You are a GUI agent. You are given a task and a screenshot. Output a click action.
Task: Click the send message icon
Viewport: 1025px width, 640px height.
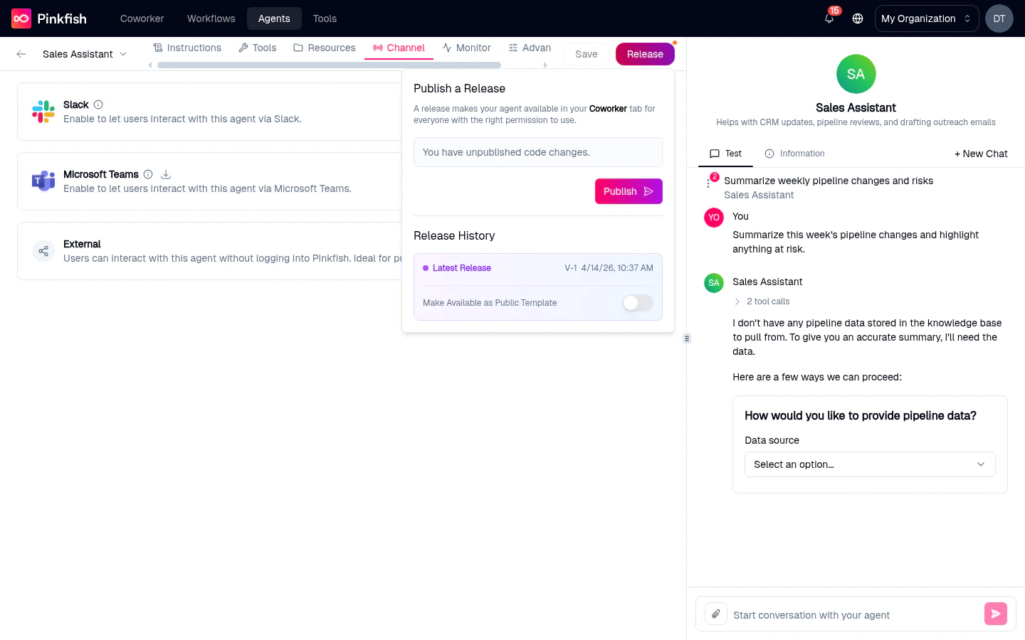coord(995,613)
